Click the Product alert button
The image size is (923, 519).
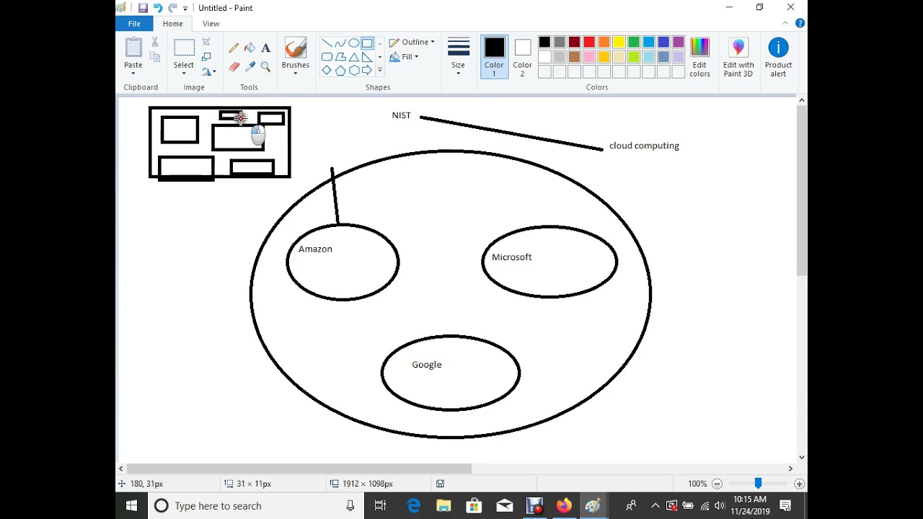click(x=779, y=56)
